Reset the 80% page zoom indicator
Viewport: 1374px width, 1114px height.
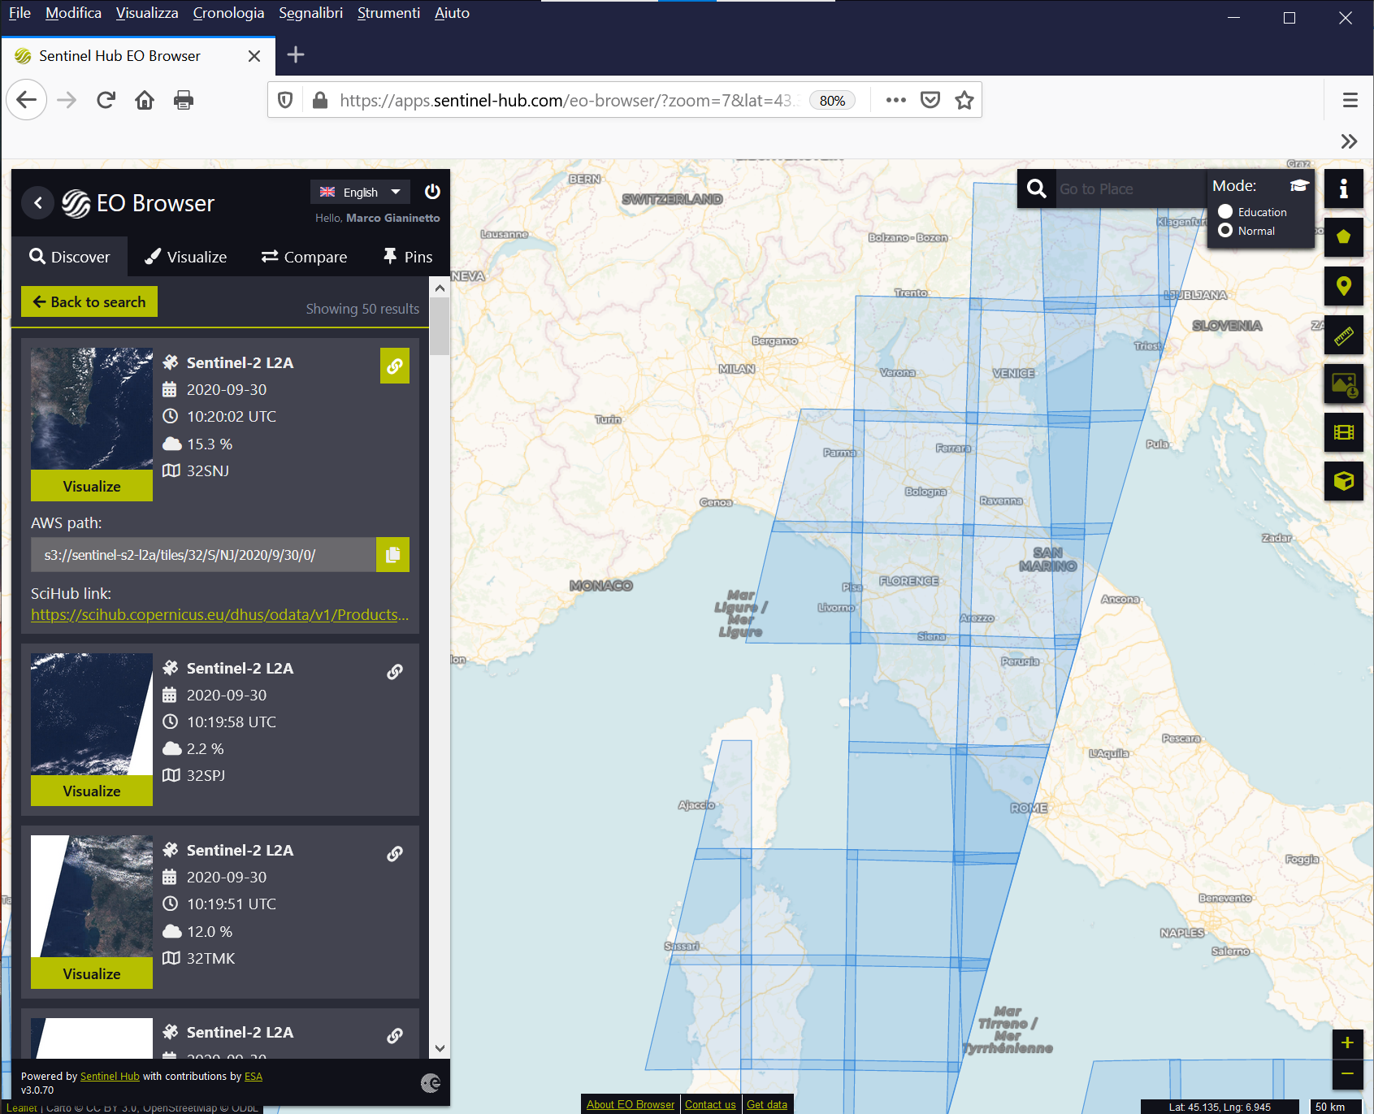[x=832, y=100]
